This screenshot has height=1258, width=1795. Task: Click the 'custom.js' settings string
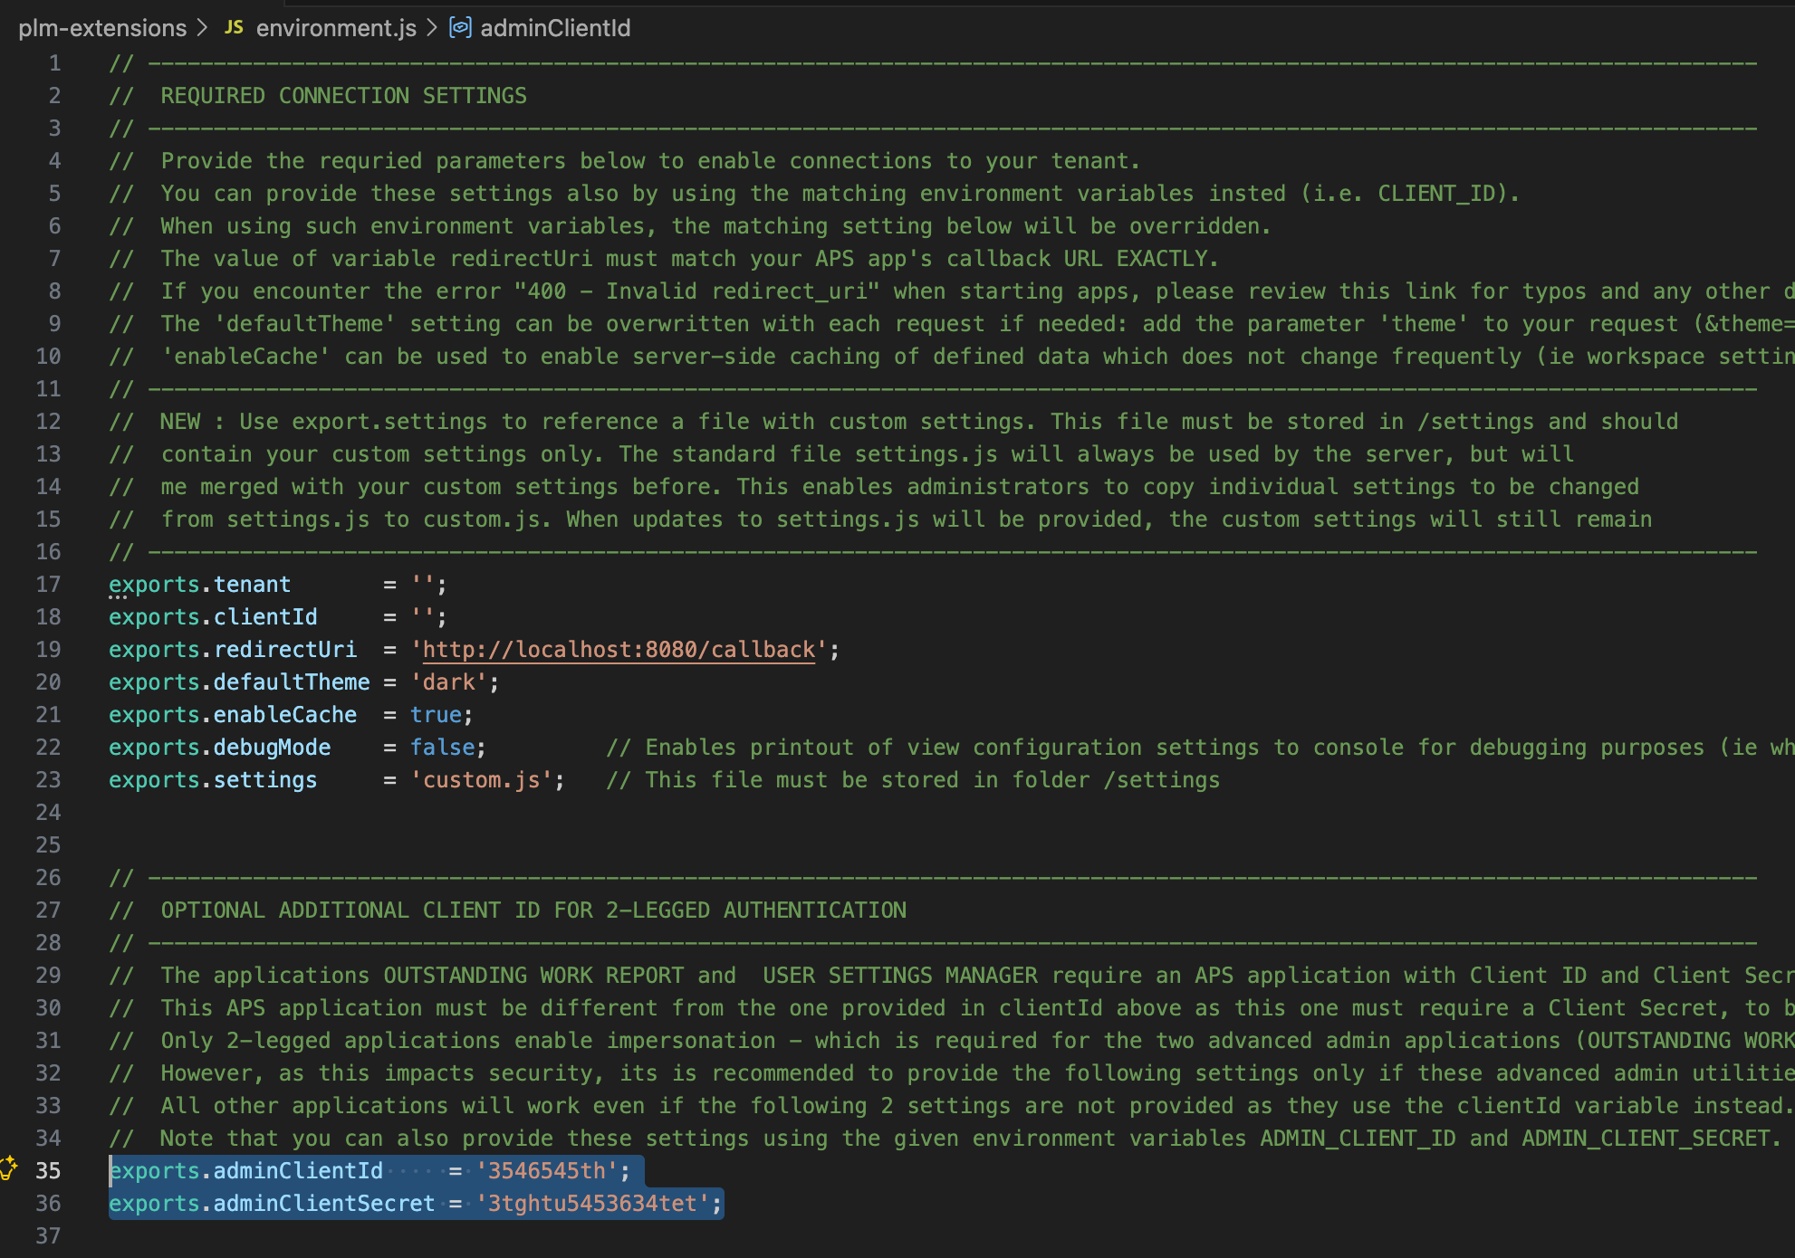tap(481, 780)
